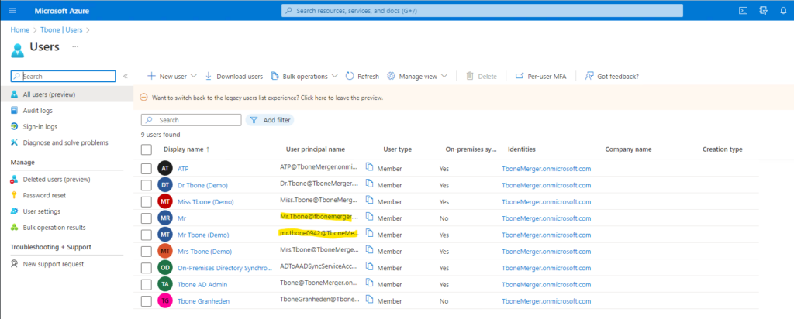Open the directory and subscription filter icon
The width and height of the screenshot is (794, 319).
click(x=764, y=10)
